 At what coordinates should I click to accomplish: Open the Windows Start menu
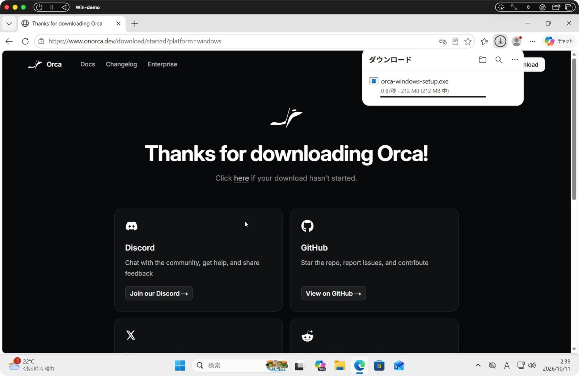(180, 366)
